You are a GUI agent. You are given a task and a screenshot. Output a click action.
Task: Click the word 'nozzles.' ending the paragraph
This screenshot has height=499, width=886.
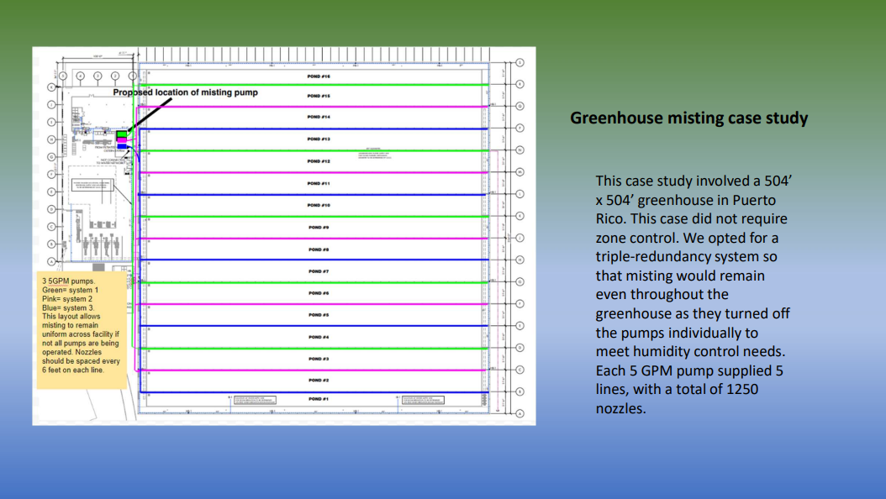[621, 408]
